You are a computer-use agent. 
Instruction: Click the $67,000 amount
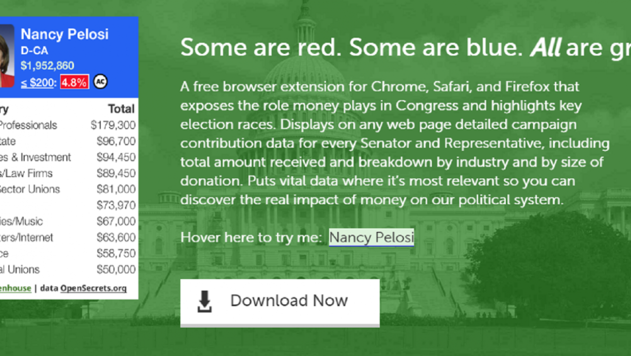[x=116, y=221]
